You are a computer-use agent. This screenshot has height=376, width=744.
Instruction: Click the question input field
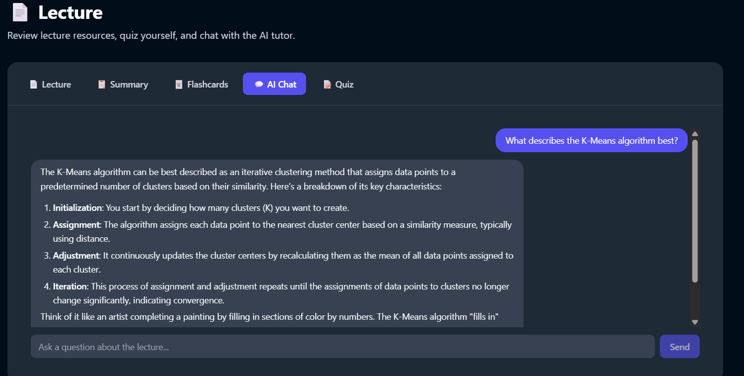[x=343, y=347]
